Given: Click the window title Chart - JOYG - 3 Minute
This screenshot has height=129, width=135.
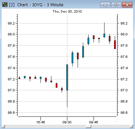Looking at the screenshot, I should 40,5.
